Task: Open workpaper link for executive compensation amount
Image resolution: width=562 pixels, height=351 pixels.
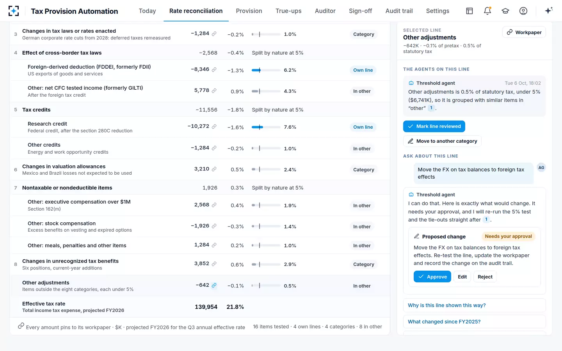Action: [214, 205]
